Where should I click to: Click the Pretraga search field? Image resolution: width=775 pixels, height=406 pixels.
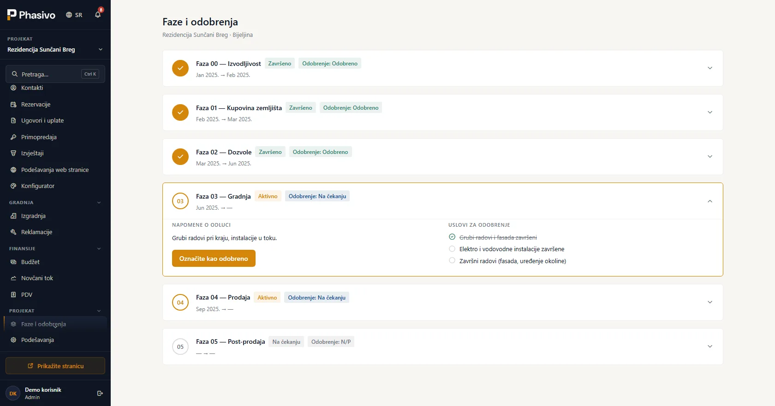click(x=55, y=74)
